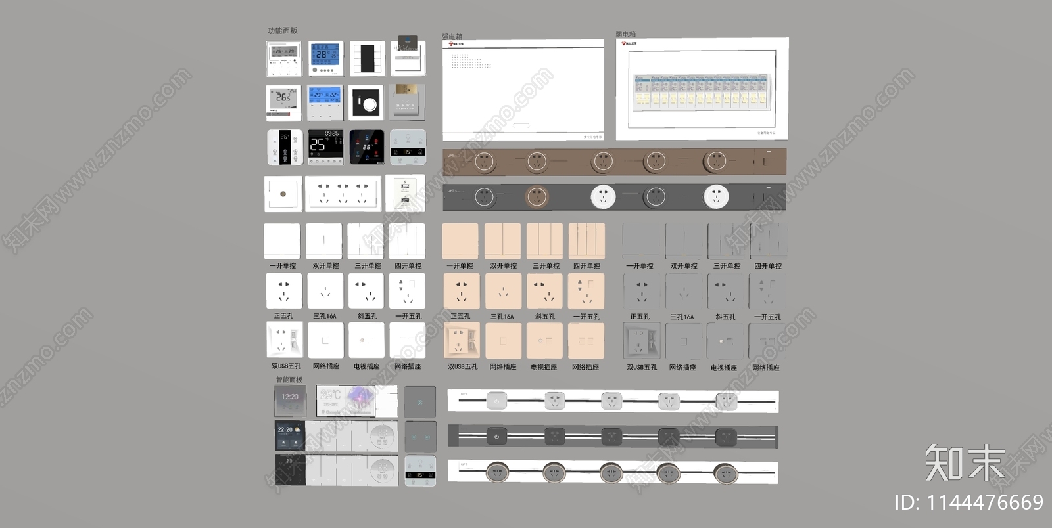
Task: Pick the beige 一开五孔 socket
Action: (586, 291)
